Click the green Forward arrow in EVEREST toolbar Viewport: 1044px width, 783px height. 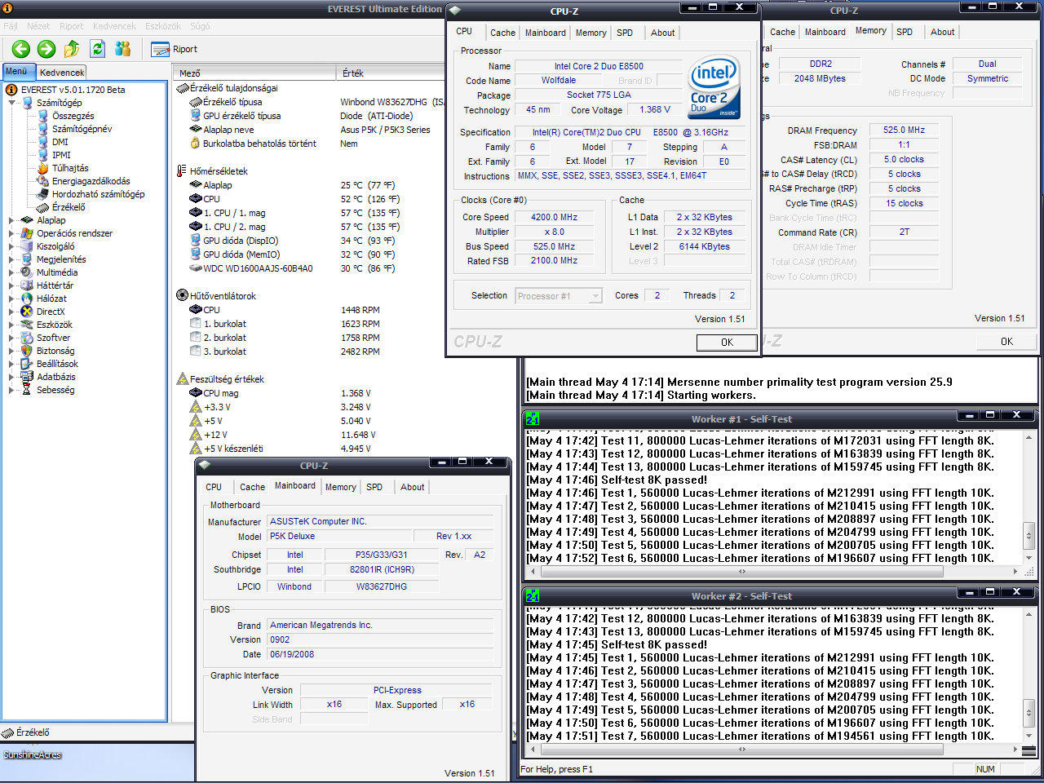(46, 49)
